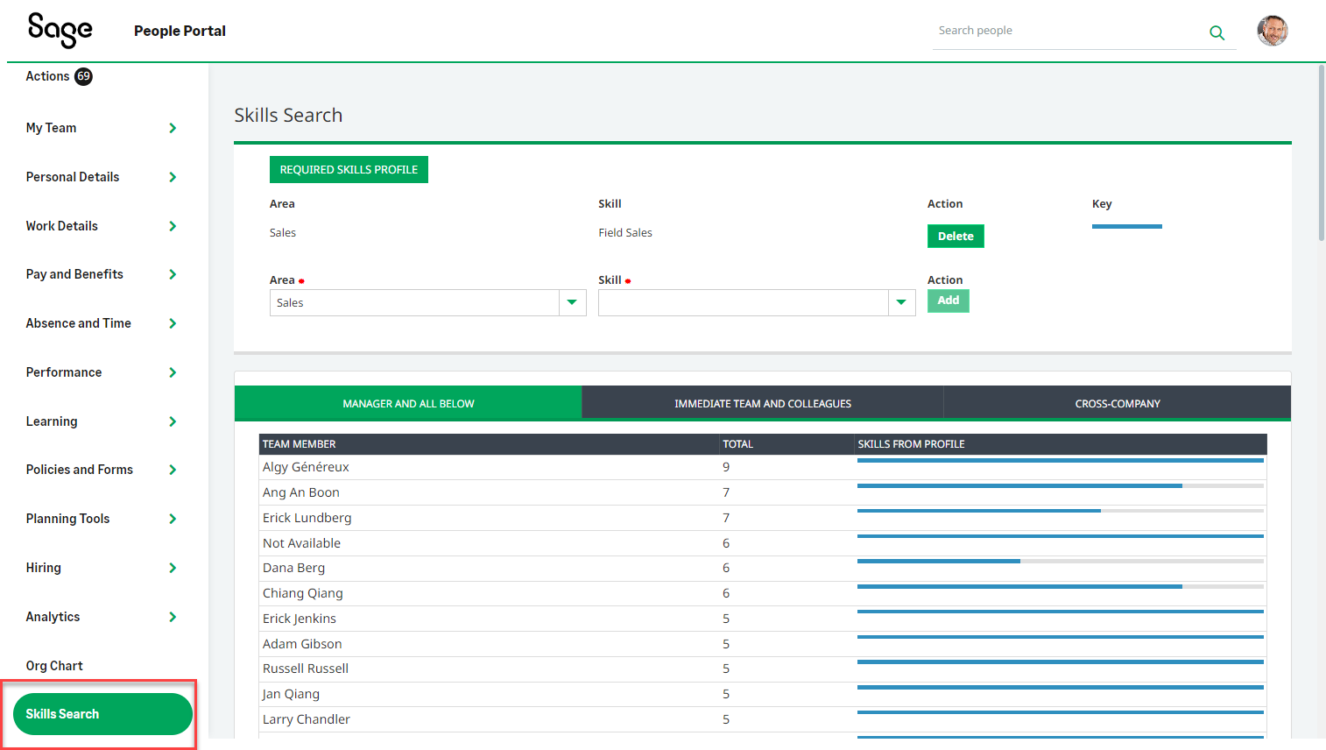This screenshot has height=750, width=1326.
Task: Expand My Team chevron arrow
Action: (173, 128)
